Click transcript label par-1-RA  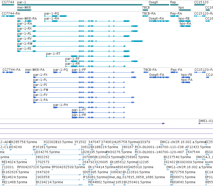point(25,24)
